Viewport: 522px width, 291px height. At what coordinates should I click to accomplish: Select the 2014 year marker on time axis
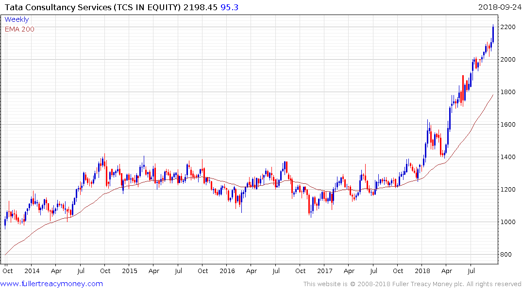[32, 271]
